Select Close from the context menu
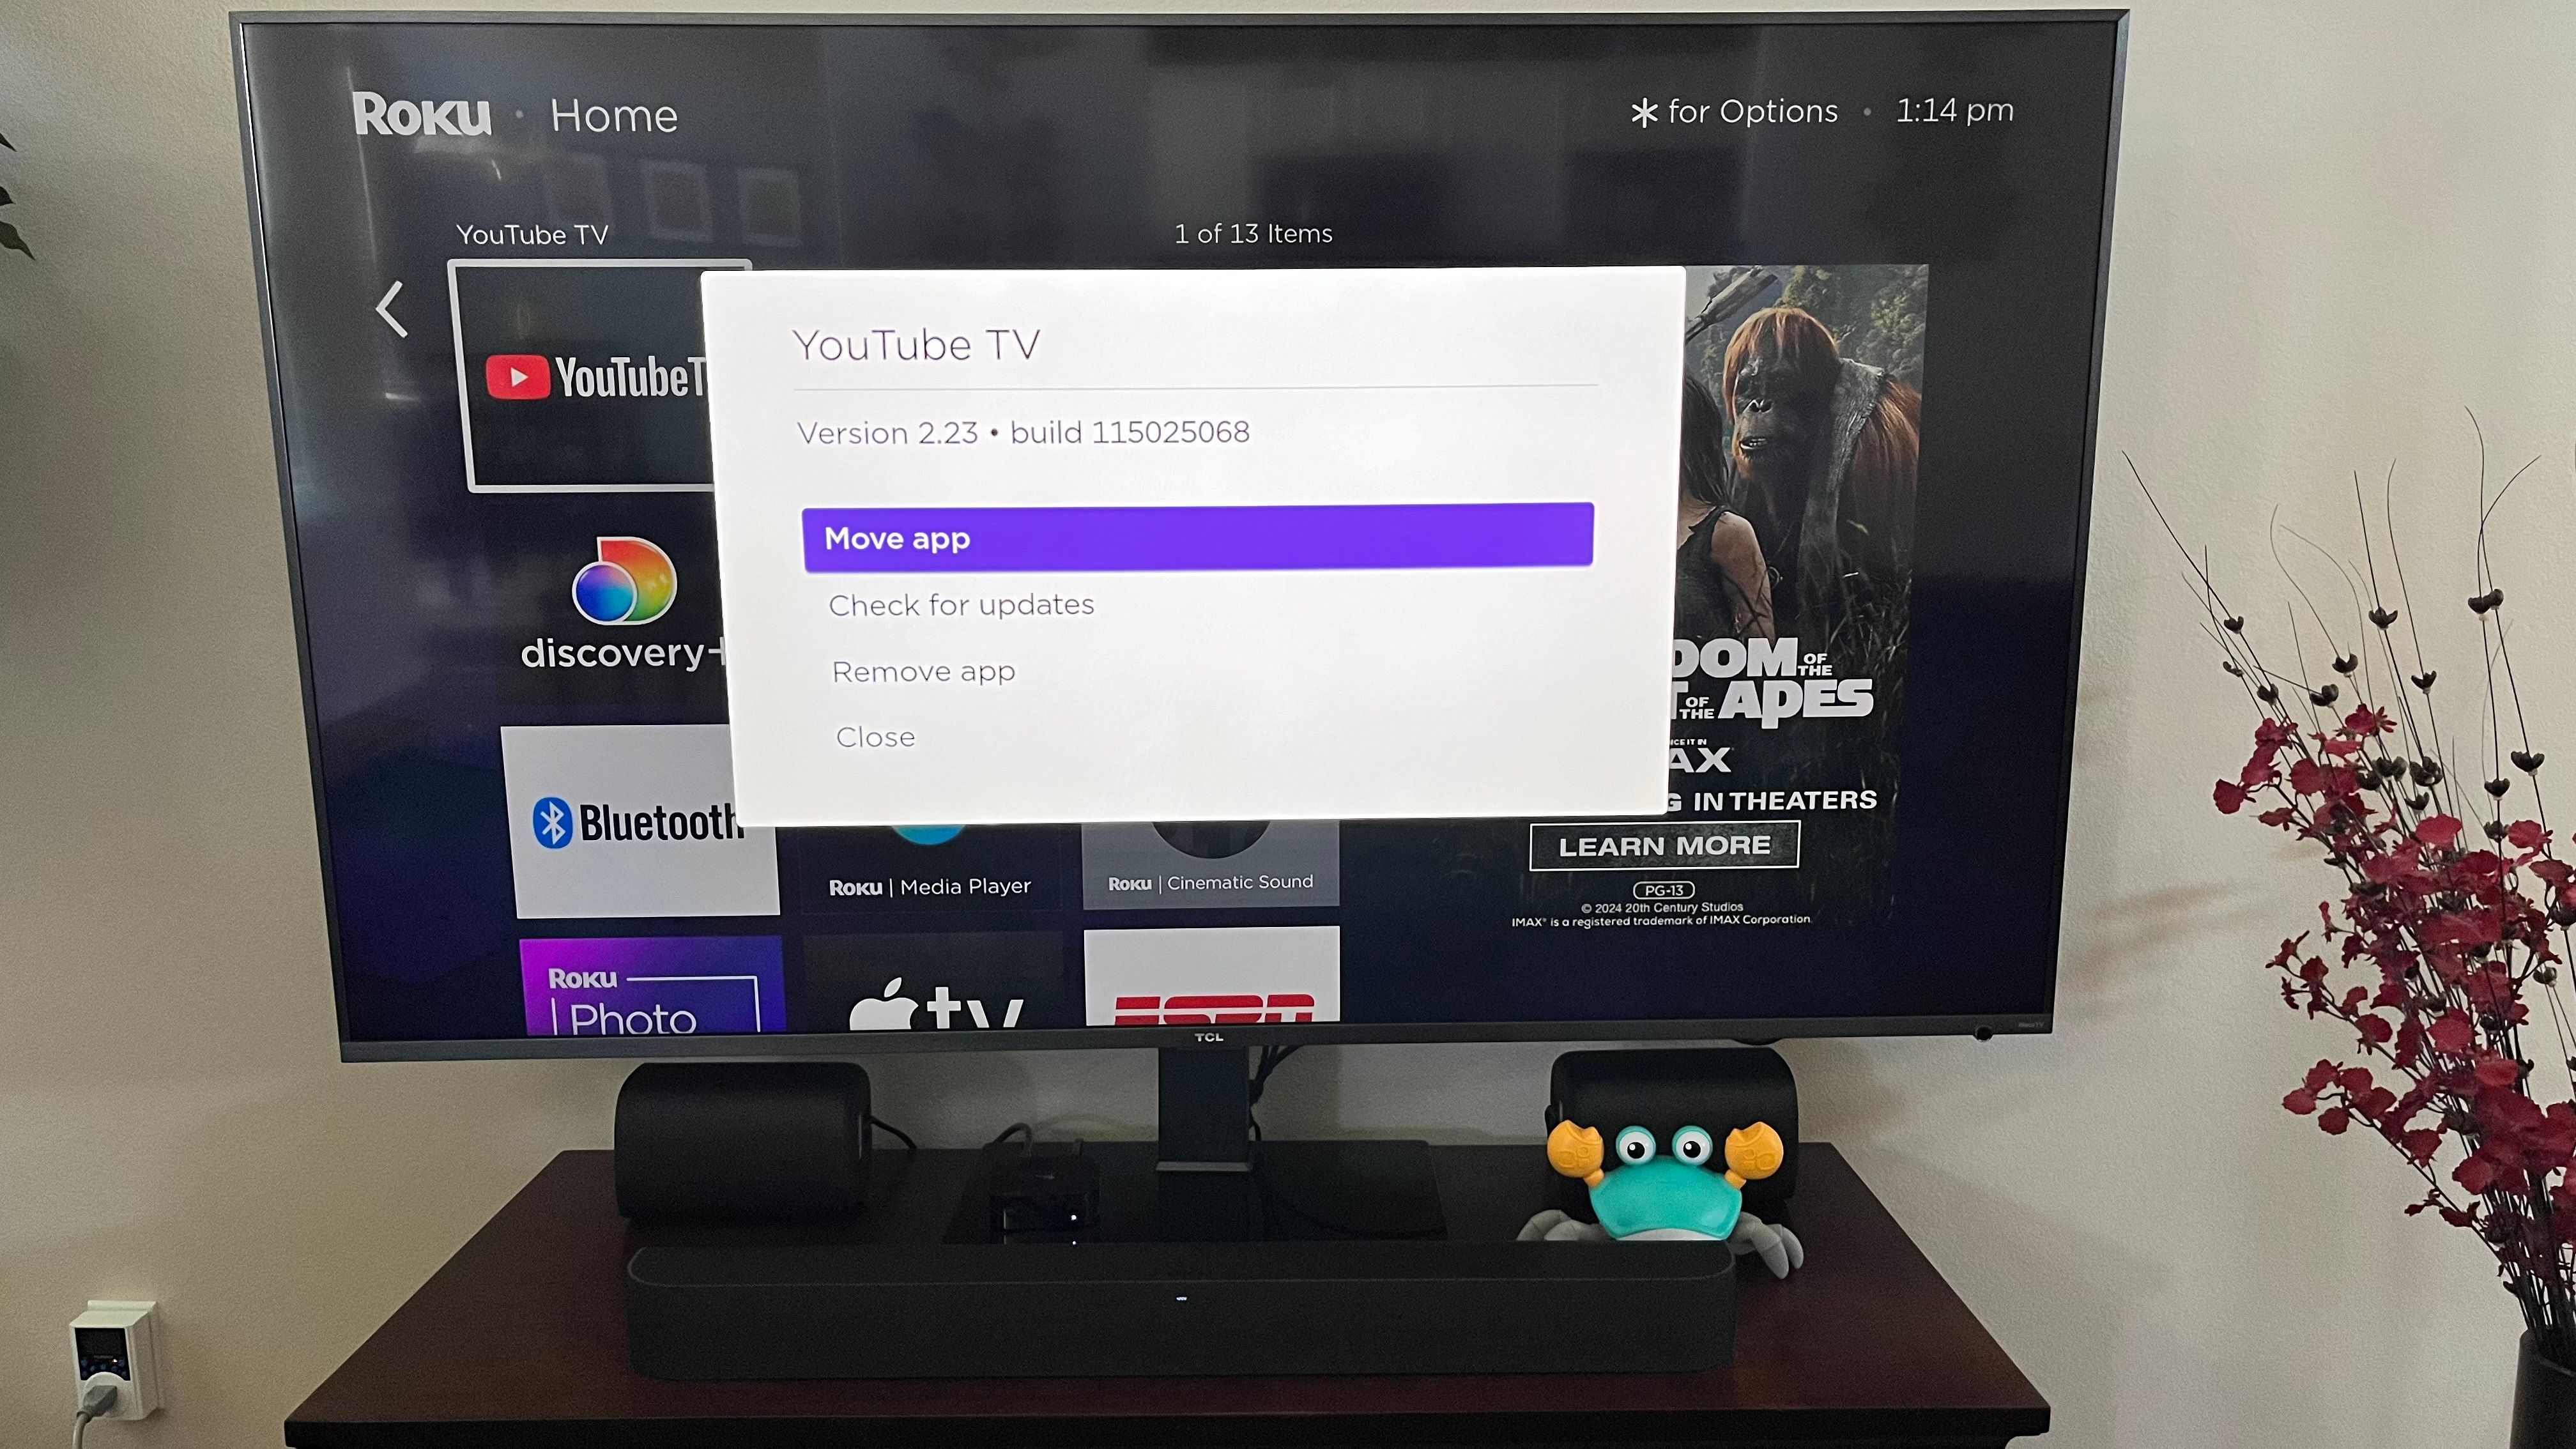The height and width of the screenshot is (1449, 2576). pos(874,736)
